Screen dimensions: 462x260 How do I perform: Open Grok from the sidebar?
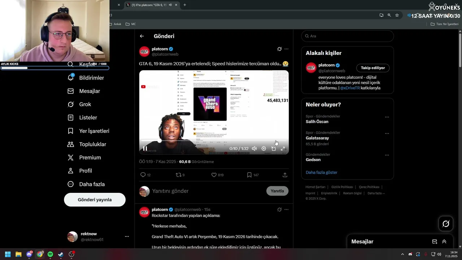click(x=79, y=104)
